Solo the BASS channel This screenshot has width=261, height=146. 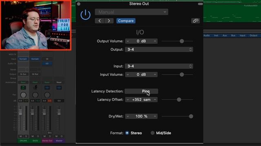(38, 136)
